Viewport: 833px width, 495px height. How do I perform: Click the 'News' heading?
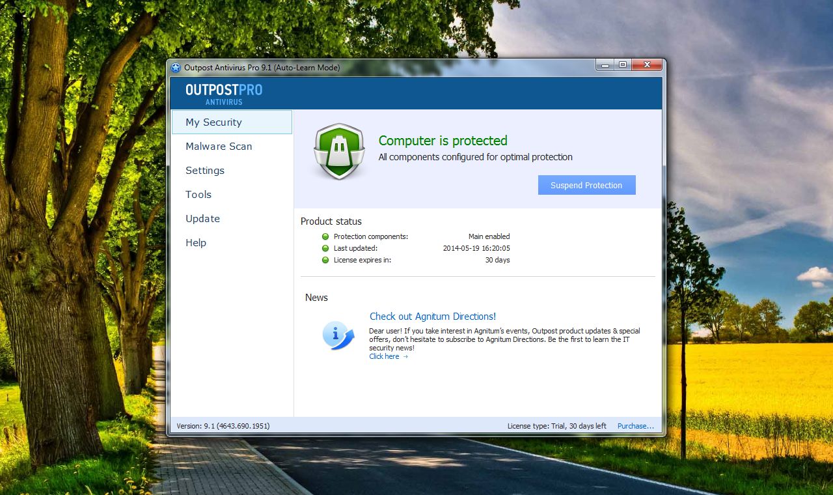pyautogui.click(x=316, y=298)
